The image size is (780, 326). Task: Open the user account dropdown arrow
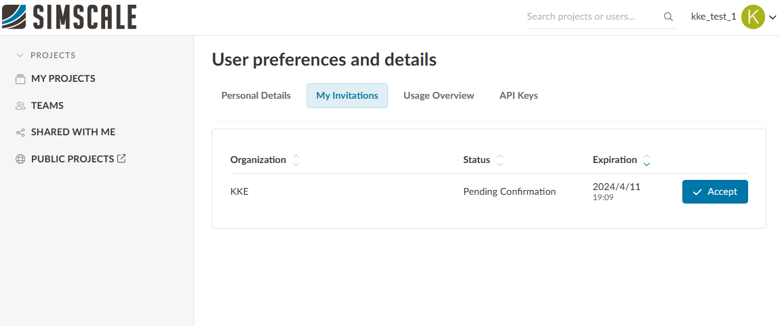[773, 18]
